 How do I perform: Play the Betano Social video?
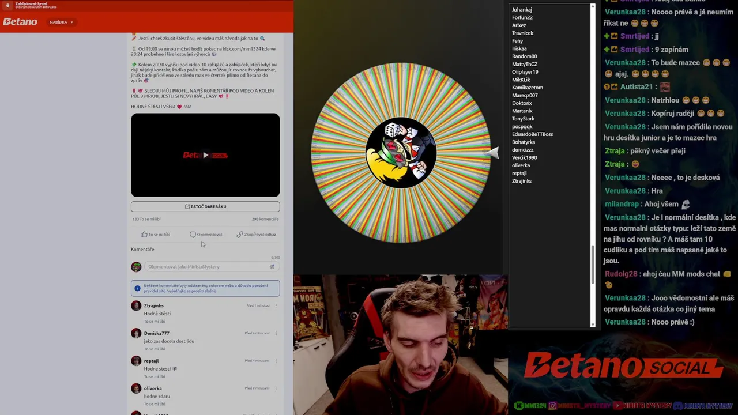pyautogui.click(x=205, y=155)
